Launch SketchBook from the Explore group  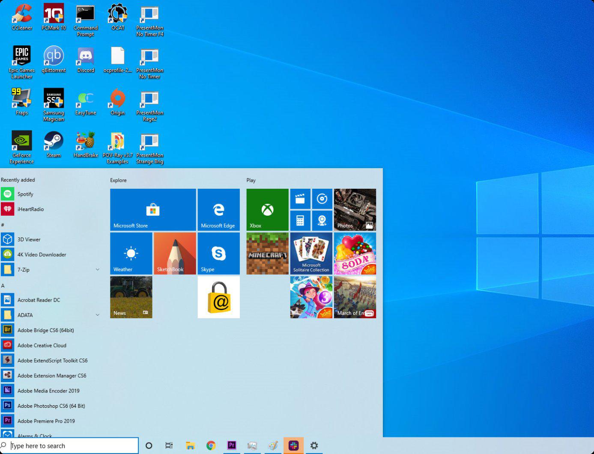pos(175,253)
